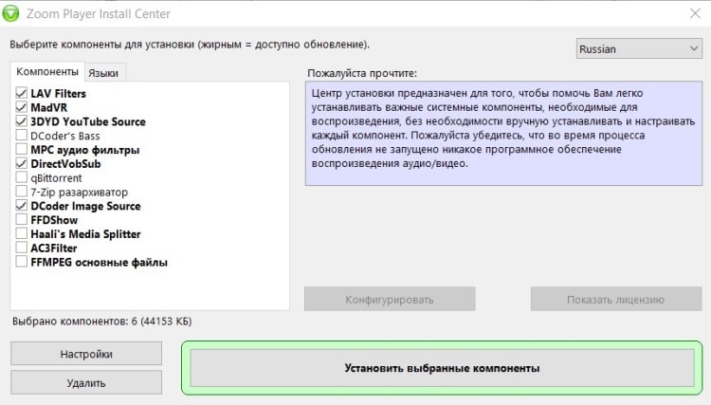Select the MPC аудио фильтры label
Screen dimensions: 711x405
pyautogui.click(x=84, y=150)
